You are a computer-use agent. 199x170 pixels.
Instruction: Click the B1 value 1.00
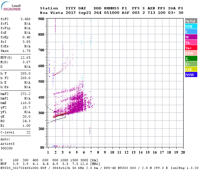click(x=26, y=126)
